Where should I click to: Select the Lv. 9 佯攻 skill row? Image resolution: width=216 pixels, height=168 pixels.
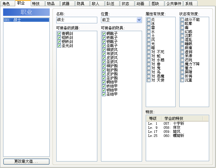[177, 128]
